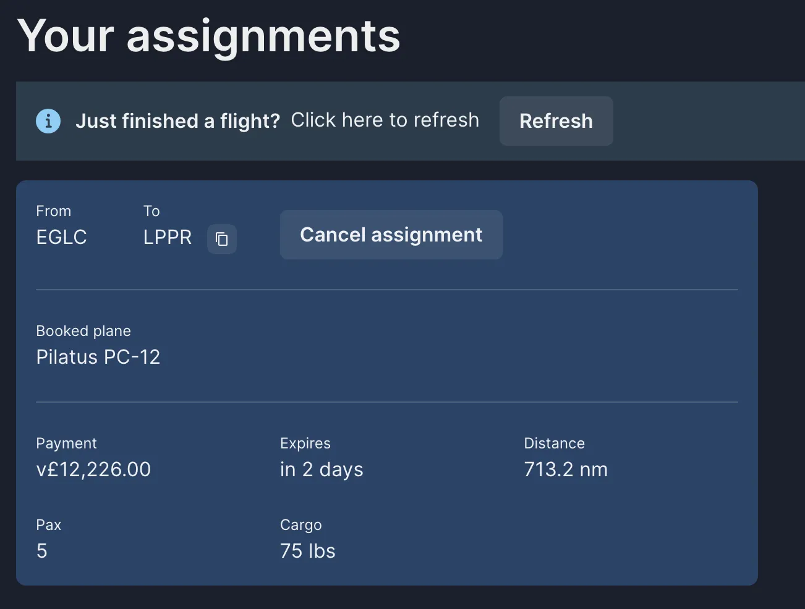Image resolution: width=805 pixels, height=609 pixels.
Task: Click the cargo weight 75 lbs
Action: [307, 551]
